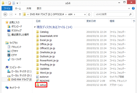This screenshot has height=93, width=137.
Task: Click the folder icon in title bar
Action: point(3,3)
